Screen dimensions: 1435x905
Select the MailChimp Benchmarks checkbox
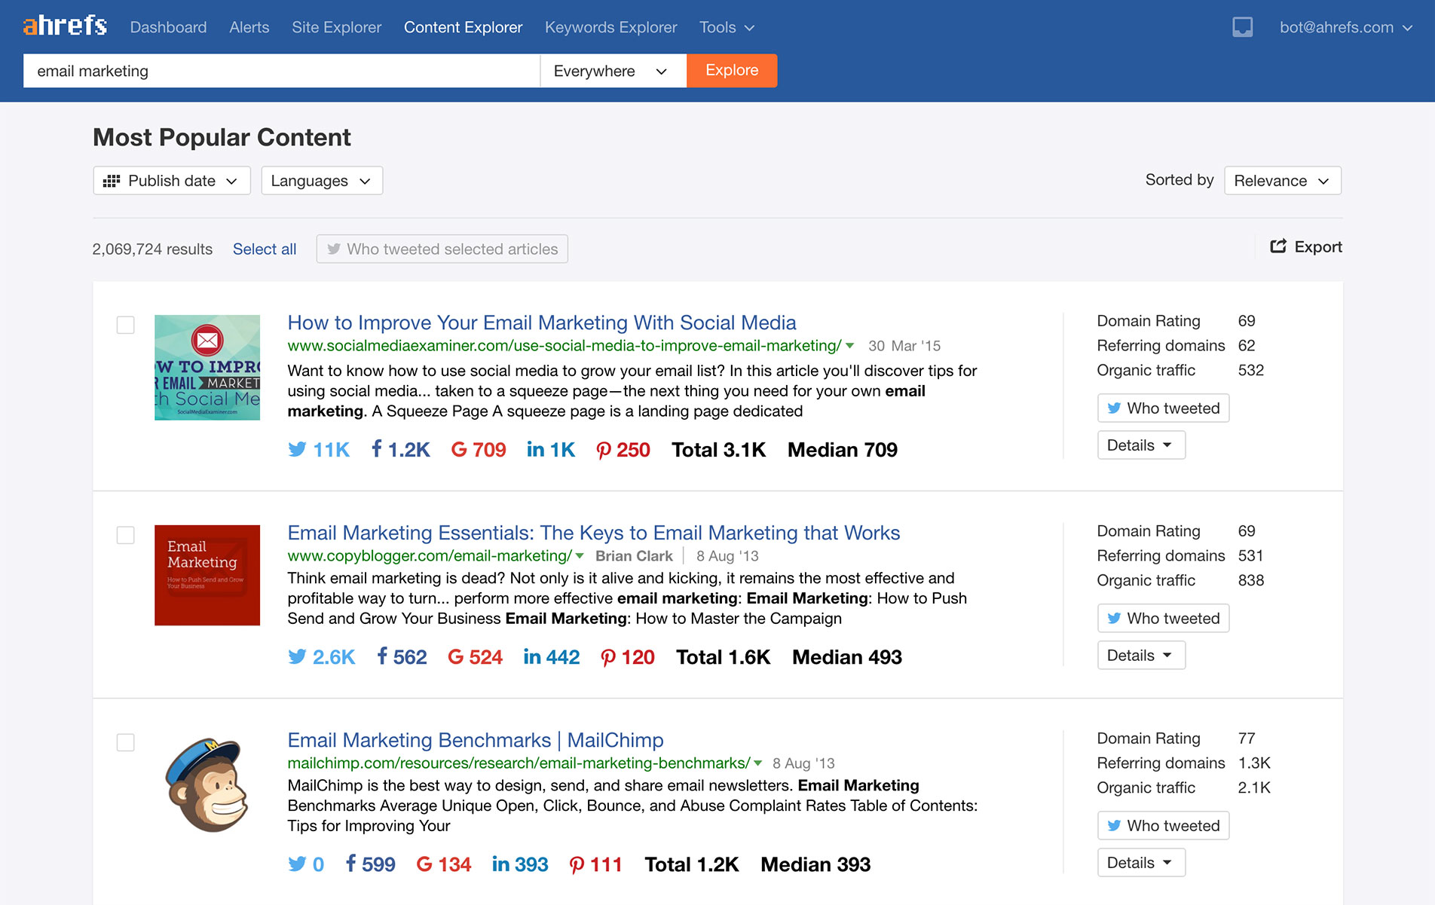125,742
